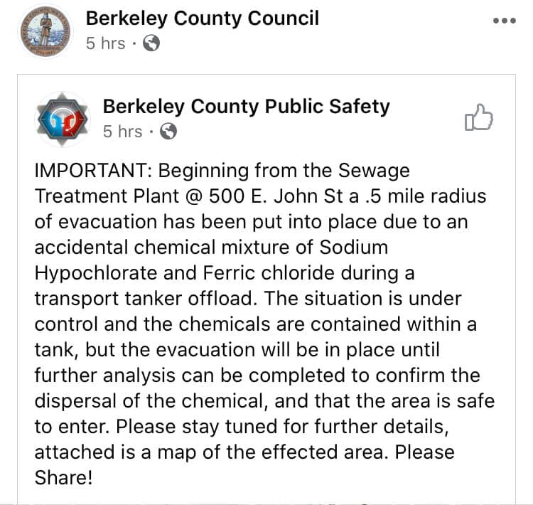Open the Berkeley County Public Safety logo
The width and height of the screenshot is (533, 505).
pos(63,118)
